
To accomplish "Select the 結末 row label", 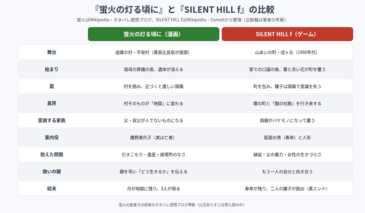I will tap(52, 189).
